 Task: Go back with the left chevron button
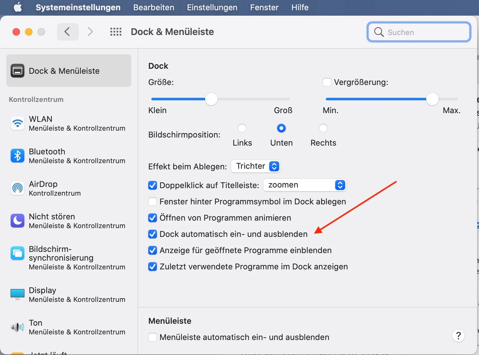point(68,32)
